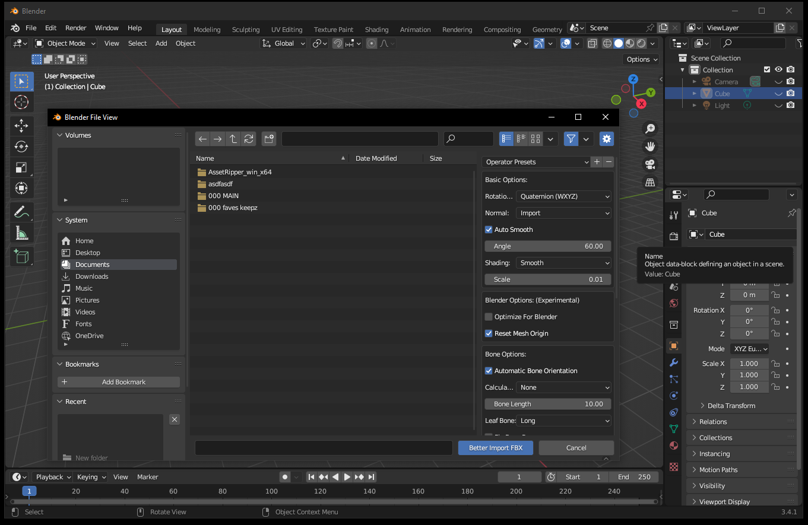The height and width of the screenshot is (525, 808).
Task: Hide the Cube in the outliner
Action: [778, 94]
